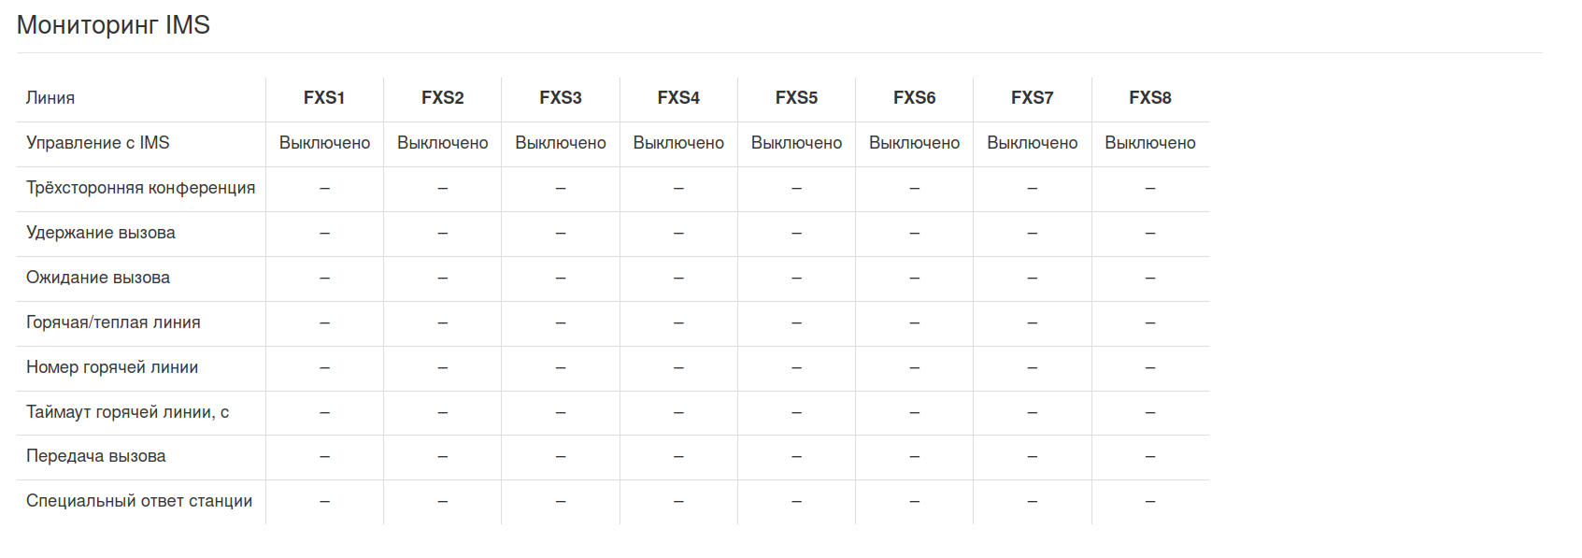Click the Специальный ответ станции row label
The width and height of the screenshot is (1582, 558).
(139, 501)
